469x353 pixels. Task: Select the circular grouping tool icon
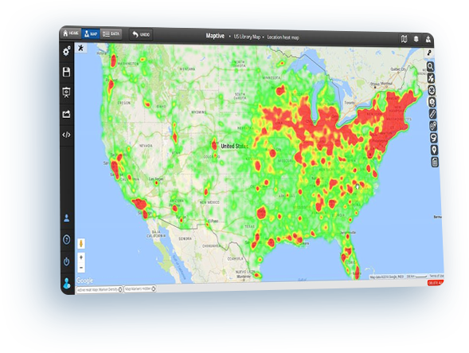coord(432,90)
